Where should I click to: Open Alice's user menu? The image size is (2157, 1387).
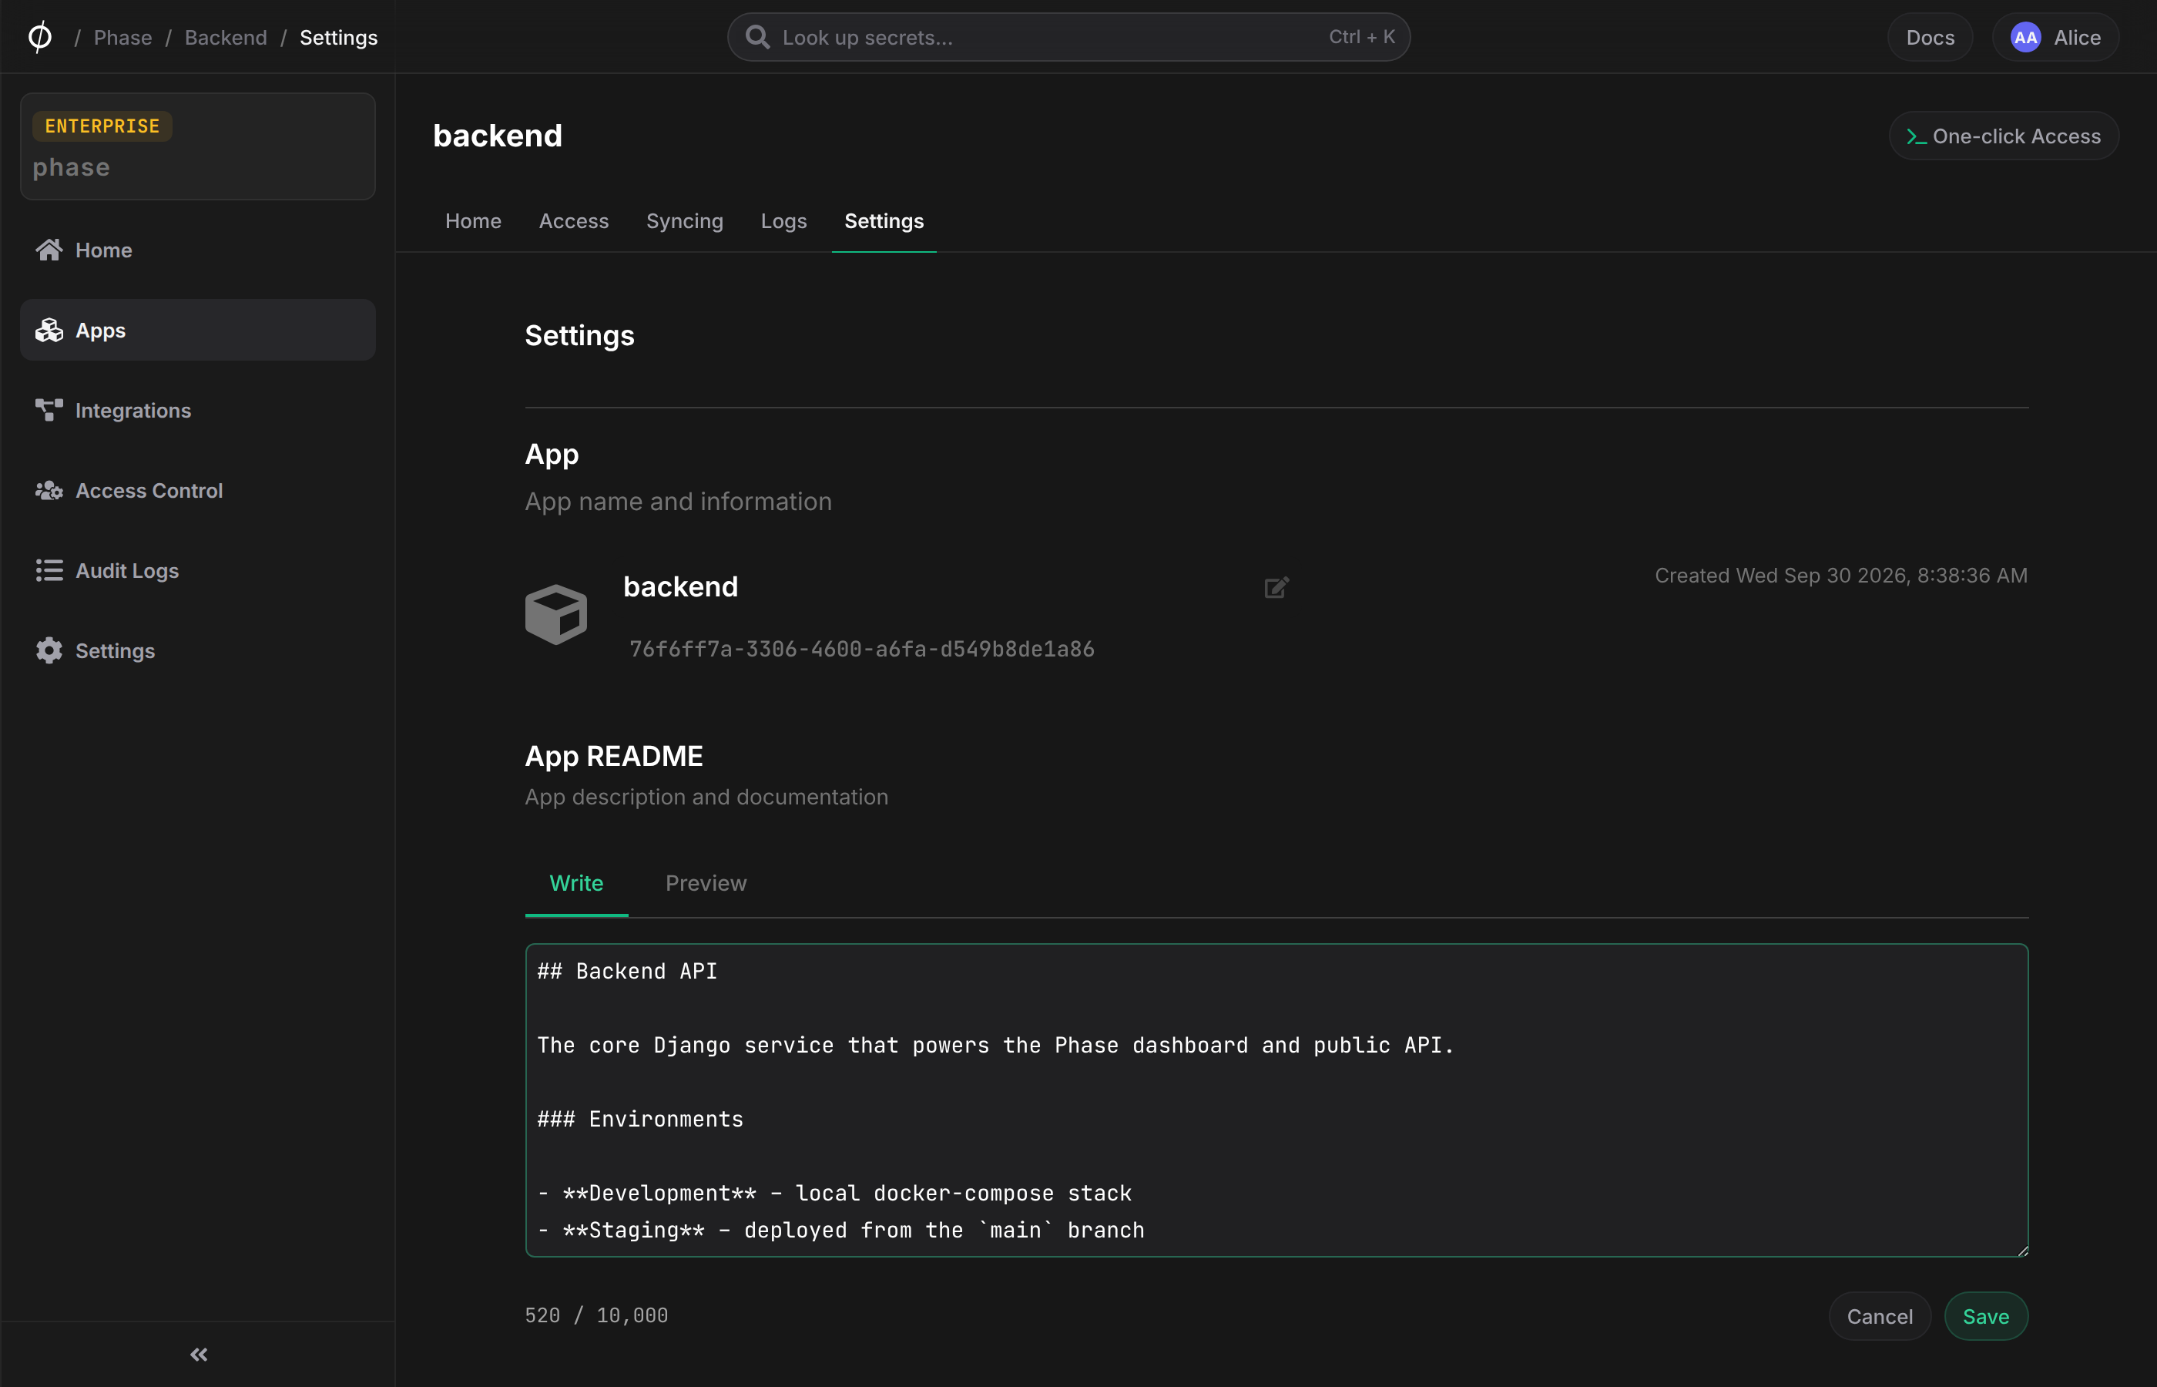coord(2055,37)
